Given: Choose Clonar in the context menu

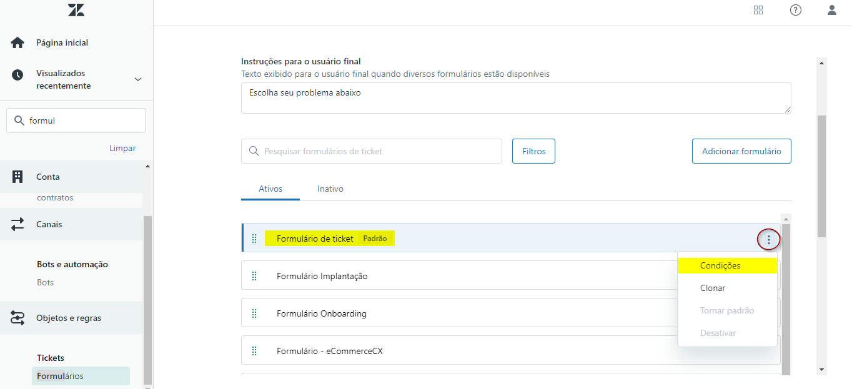Looking at the screenshot, I should (713, 288).
